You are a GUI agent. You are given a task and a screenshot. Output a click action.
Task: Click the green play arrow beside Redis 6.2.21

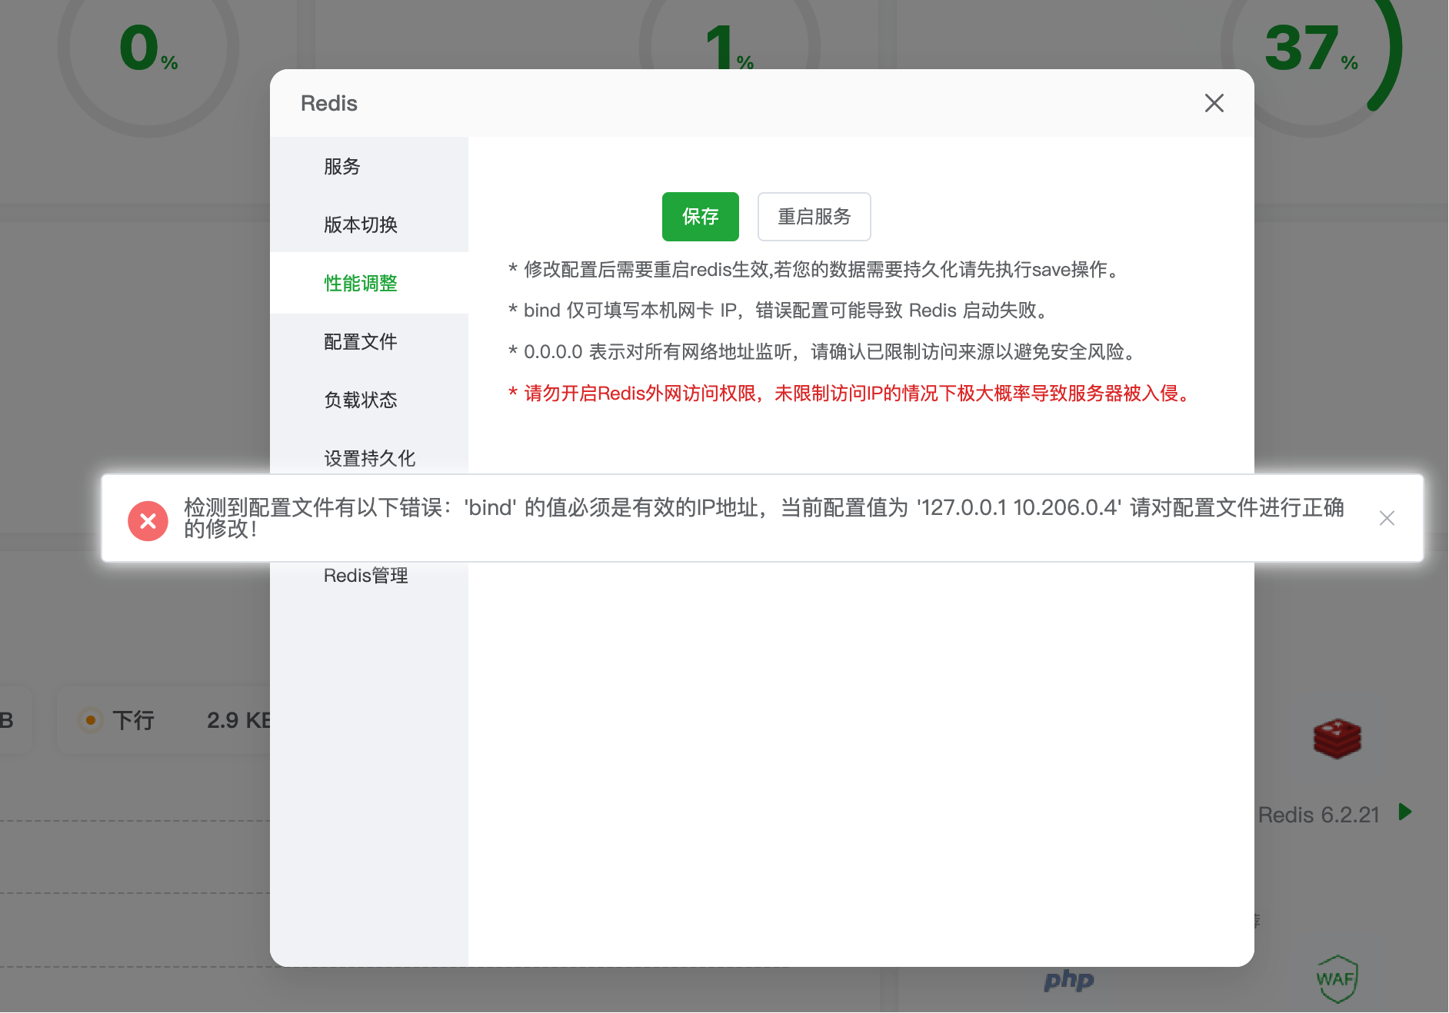click(1405, 812)
